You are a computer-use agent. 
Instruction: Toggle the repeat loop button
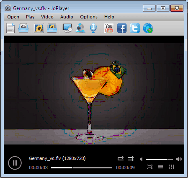pyautogui.click(x=121, y=158)
